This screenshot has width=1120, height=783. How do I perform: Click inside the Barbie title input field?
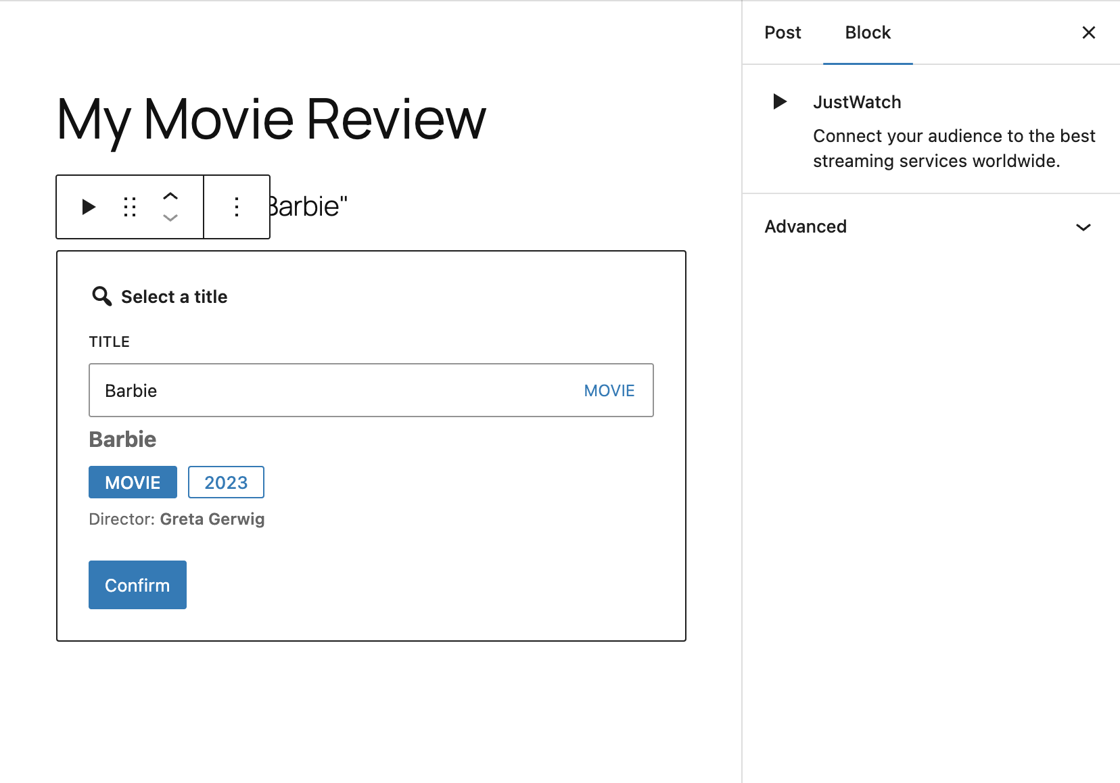pyautogui.click(x=271, y=390)
